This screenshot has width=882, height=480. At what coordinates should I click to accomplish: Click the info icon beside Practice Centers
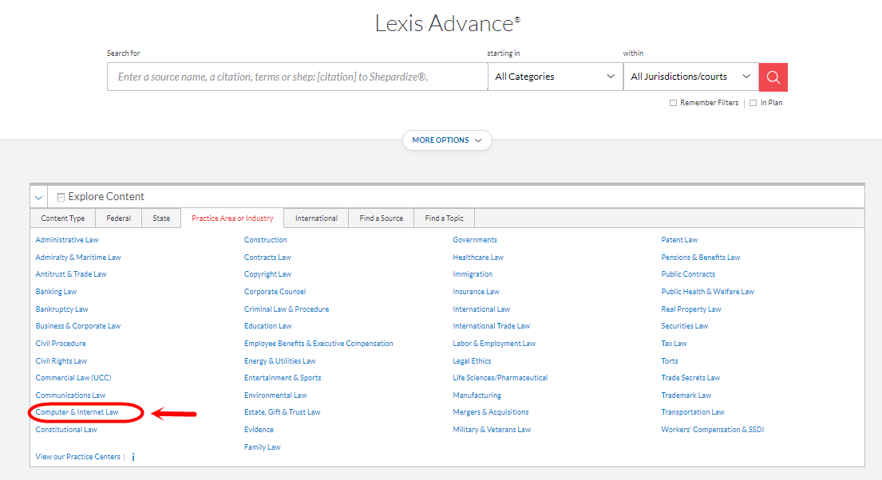point(133,457)
